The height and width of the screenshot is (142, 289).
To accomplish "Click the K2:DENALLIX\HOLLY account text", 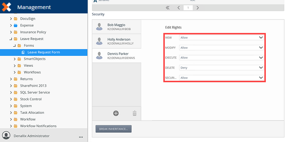I will click(121, 43).
